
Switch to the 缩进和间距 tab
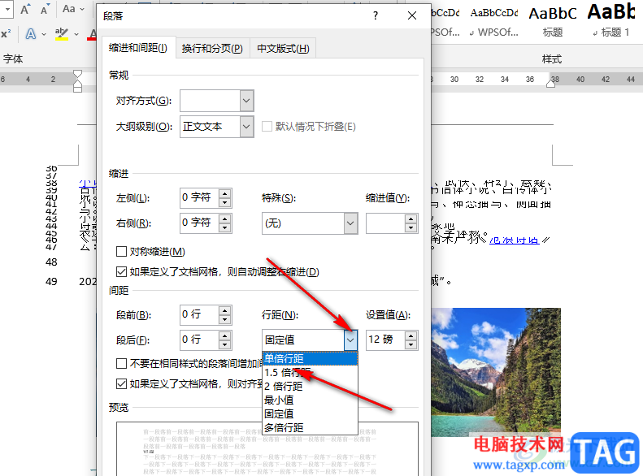click(138, 49)
